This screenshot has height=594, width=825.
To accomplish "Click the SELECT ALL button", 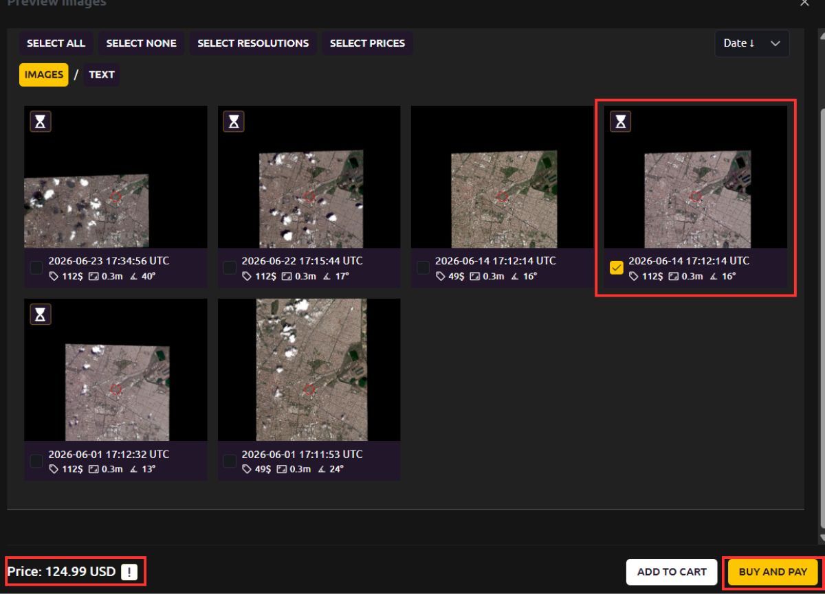I will tap(56, 43).
